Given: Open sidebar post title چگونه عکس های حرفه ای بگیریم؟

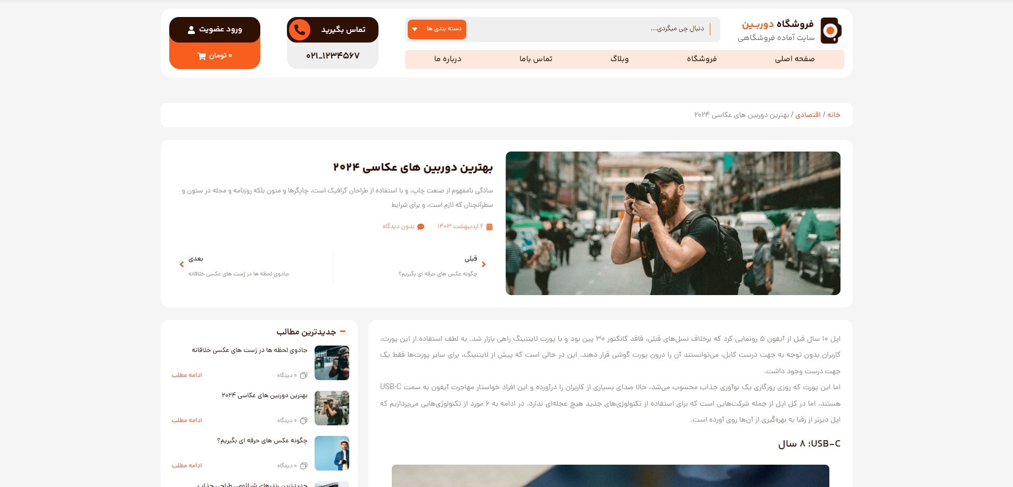Looking at the screenshot, I should pyautogui.click(x=262, y=440).
